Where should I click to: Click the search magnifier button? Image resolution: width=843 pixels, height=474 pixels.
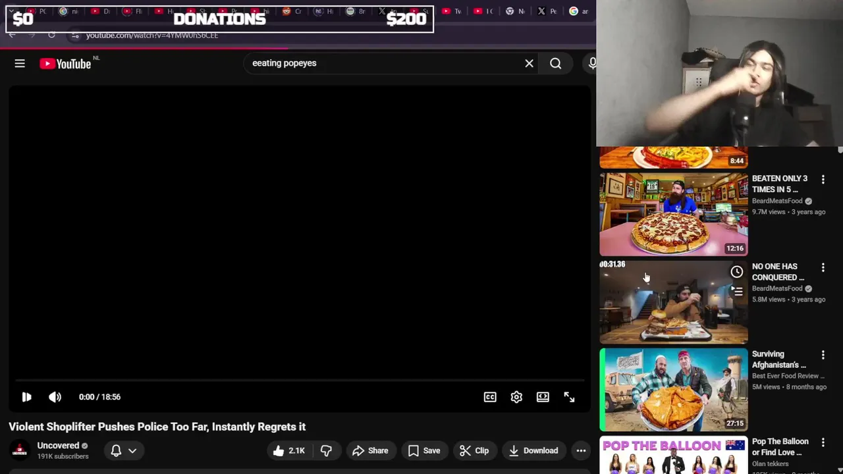[x=556, y=63]
